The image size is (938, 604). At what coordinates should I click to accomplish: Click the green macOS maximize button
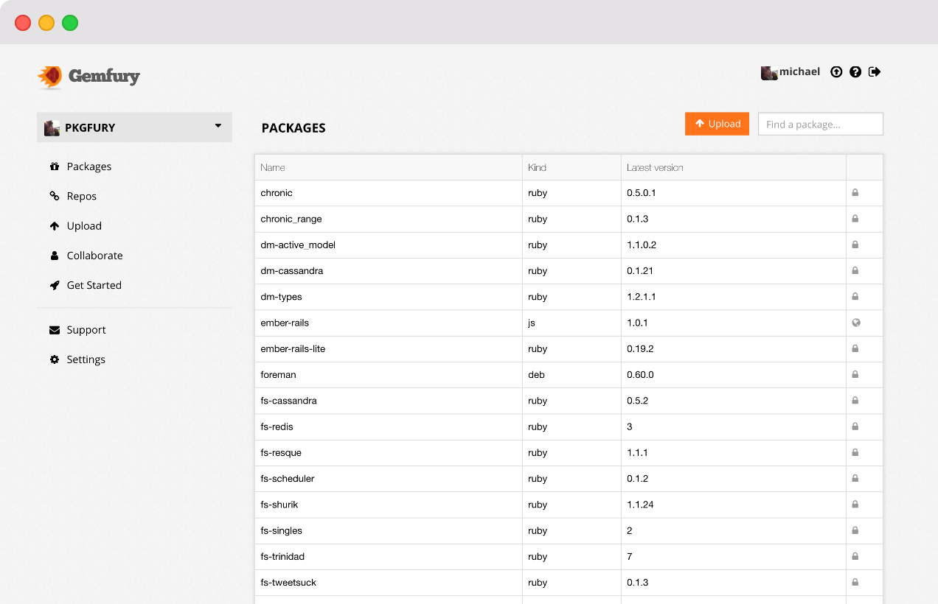(70, 23)
